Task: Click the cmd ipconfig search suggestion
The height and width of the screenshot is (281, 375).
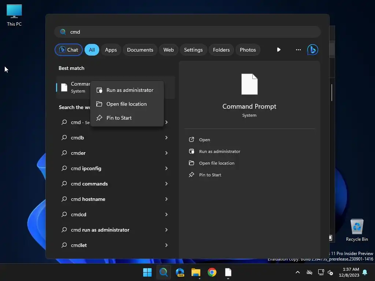Action: tap(110, 168)
